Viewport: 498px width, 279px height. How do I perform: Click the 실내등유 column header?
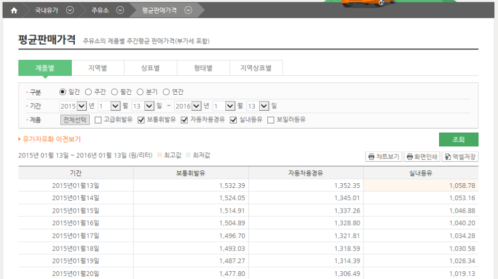tap(421, 173)
